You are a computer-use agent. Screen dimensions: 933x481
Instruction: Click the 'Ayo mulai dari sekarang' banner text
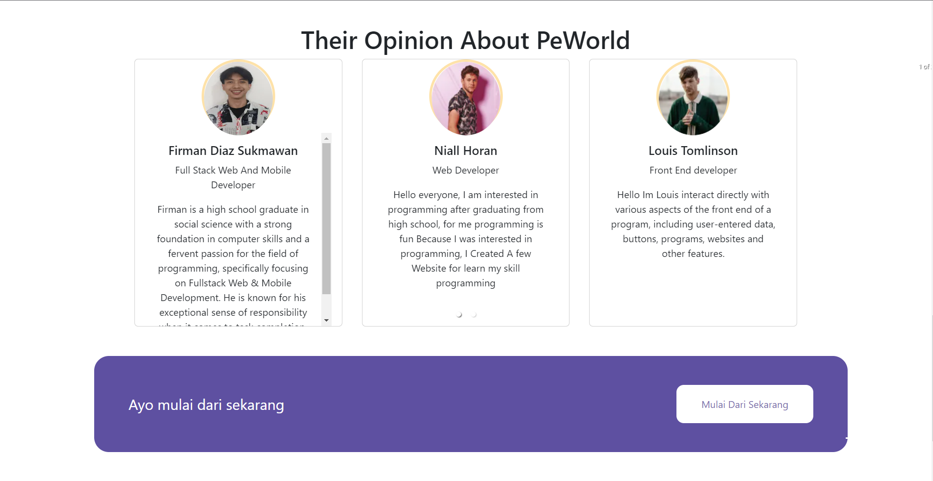(206, 405)
